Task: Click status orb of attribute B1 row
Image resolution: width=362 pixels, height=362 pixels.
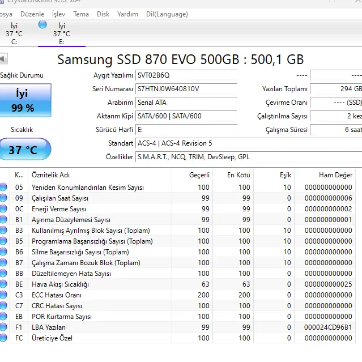Action: [x=3, y=219]
